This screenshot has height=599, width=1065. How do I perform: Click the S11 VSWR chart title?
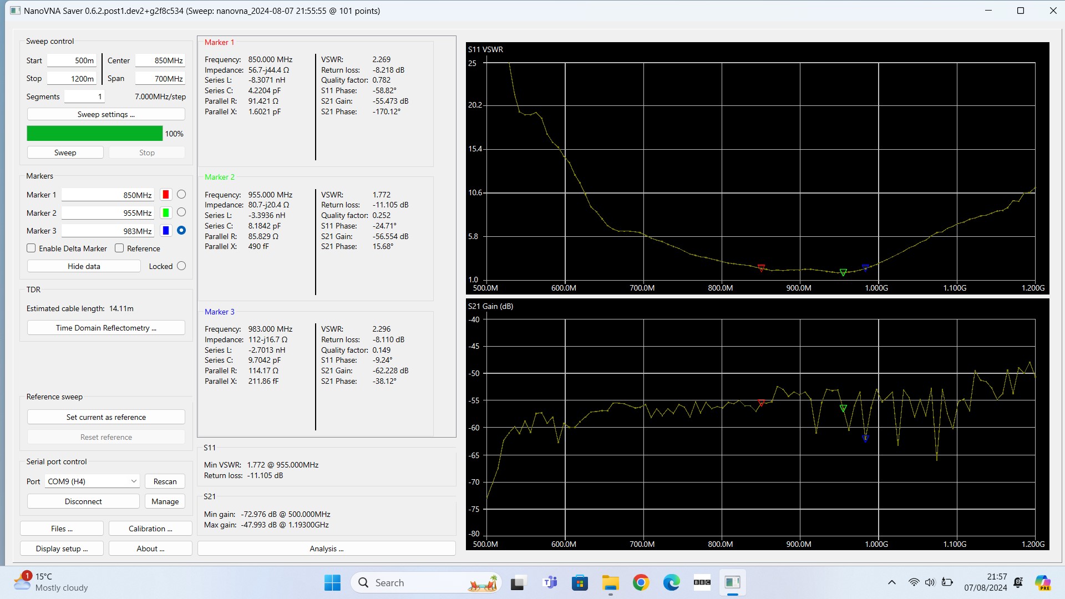point(485,49)
